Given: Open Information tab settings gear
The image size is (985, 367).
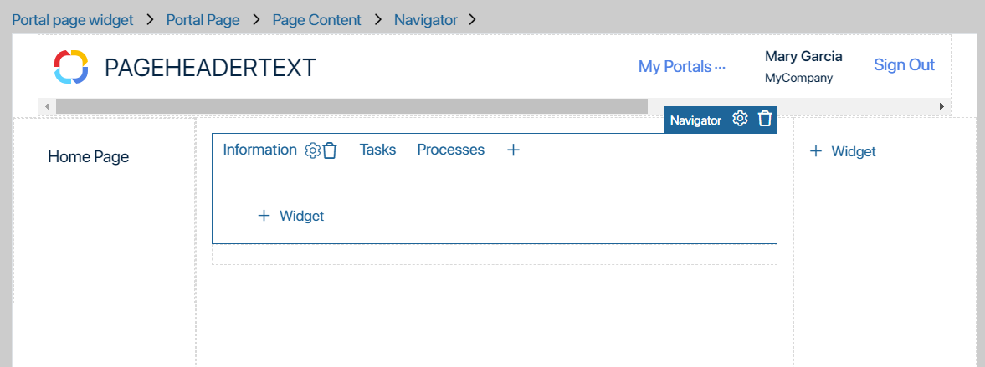Looking at the screenshot, I should 312,150.
